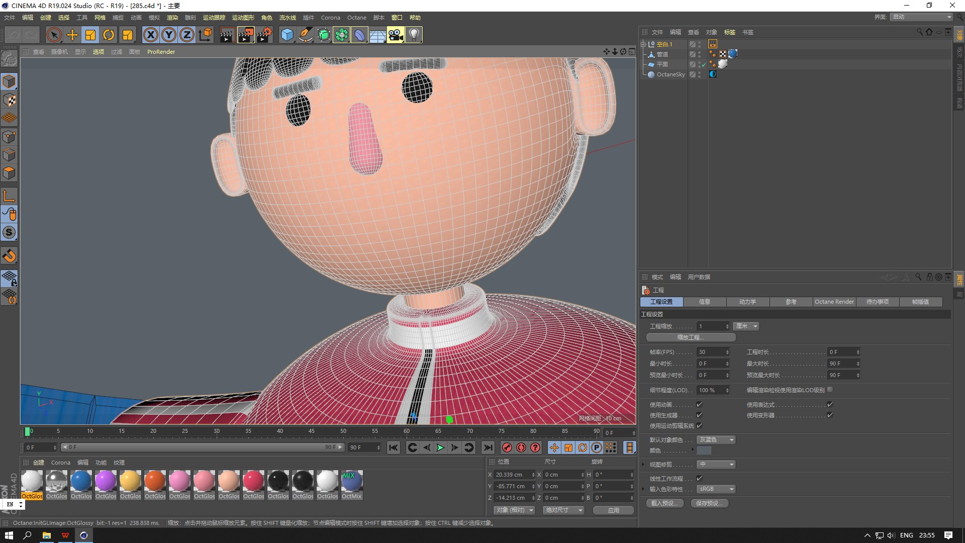
Task: Select the spline Pen tool
Action: (x=305, y=35)
